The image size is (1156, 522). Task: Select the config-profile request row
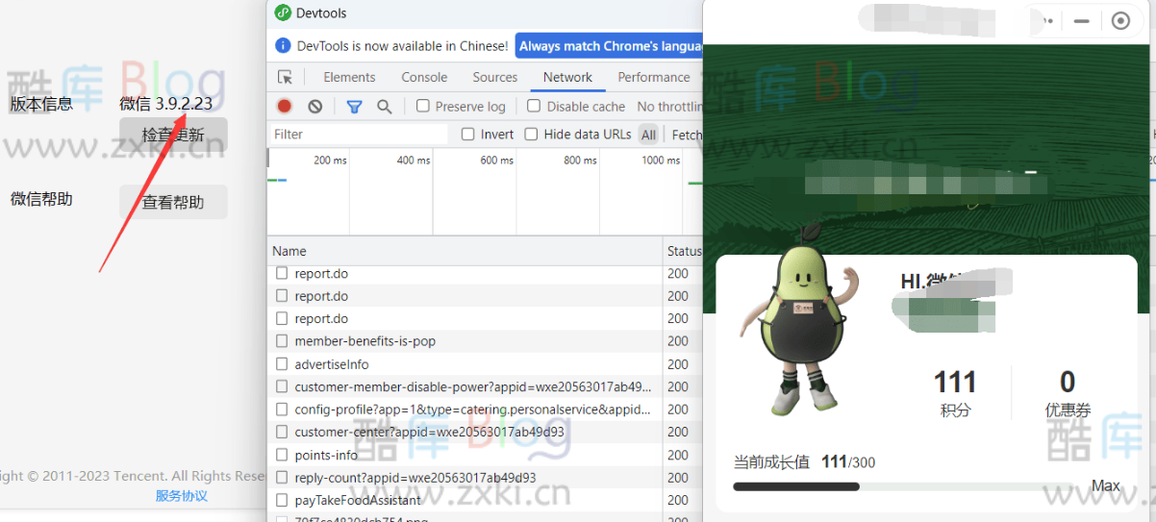(465, 409)
